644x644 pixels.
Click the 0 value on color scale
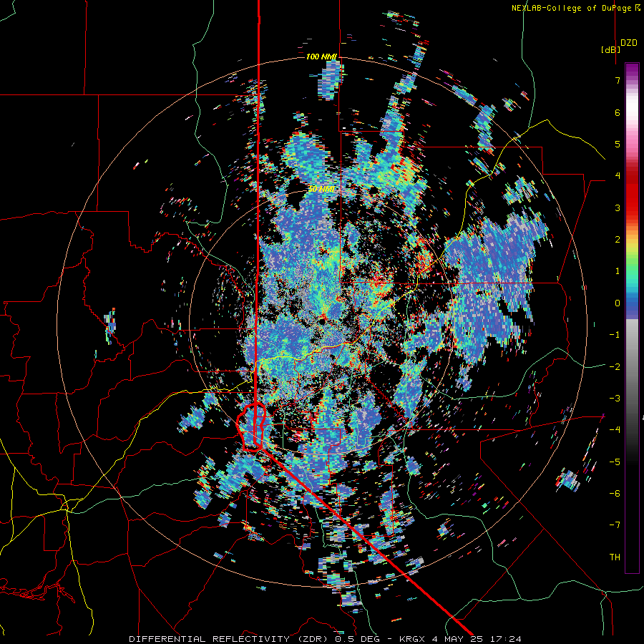[618, 303]
